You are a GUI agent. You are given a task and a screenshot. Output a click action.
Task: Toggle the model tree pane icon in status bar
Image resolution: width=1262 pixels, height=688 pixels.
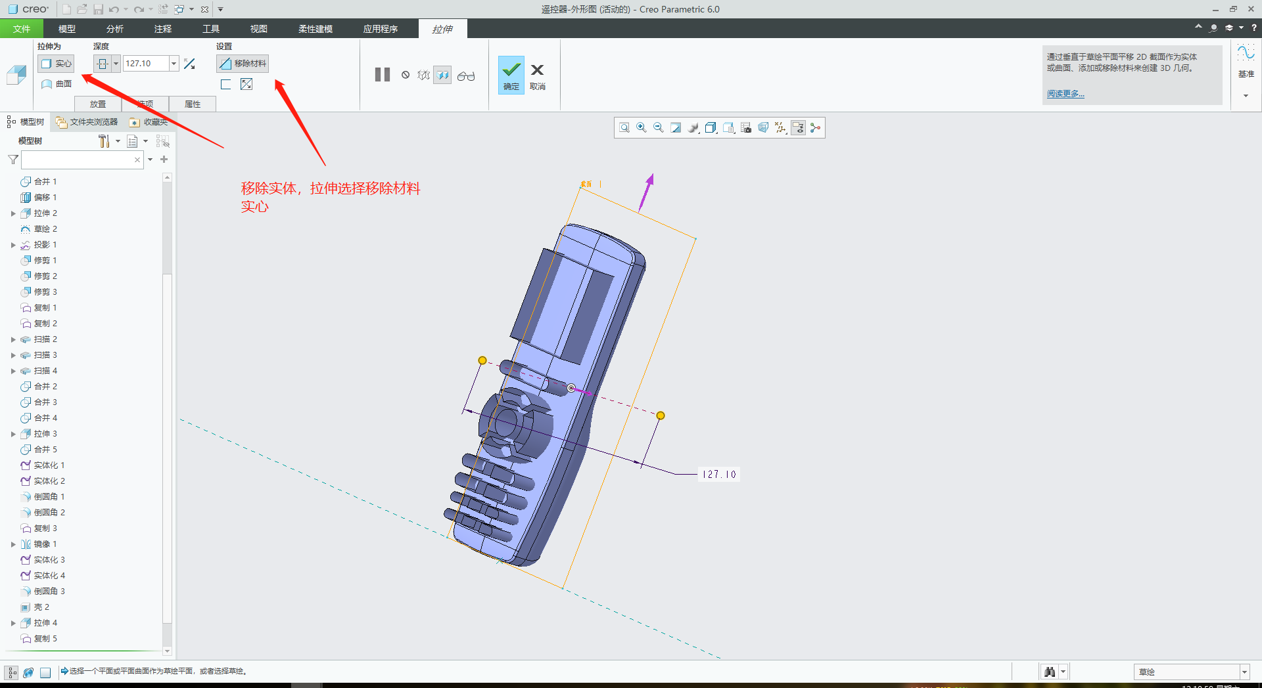tap(12, 672)
